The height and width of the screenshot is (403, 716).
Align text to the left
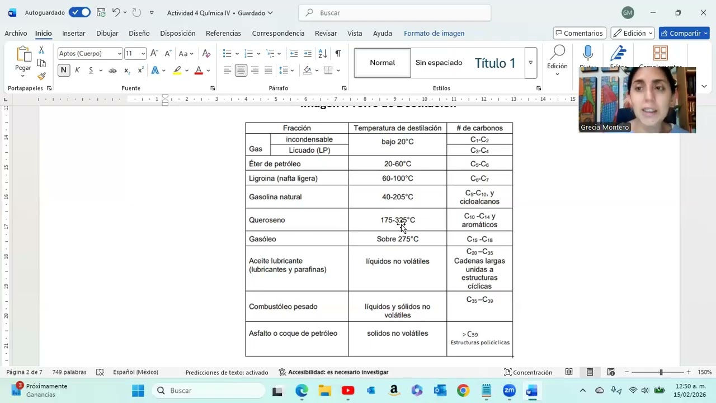pos(227,71)
